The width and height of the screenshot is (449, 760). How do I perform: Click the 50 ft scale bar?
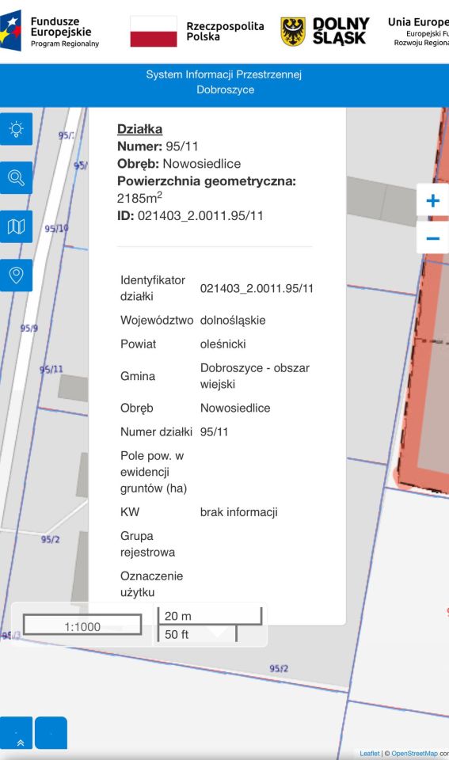[197, 634]
